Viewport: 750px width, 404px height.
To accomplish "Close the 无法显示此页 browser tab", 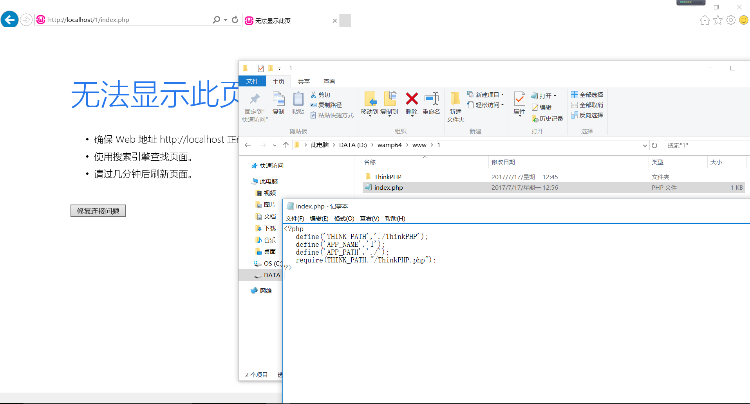I will (334, 21).
